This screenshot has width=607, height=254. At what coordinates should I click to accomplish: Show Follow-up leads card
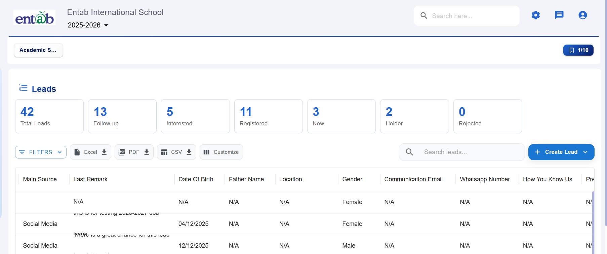point(122,116)
